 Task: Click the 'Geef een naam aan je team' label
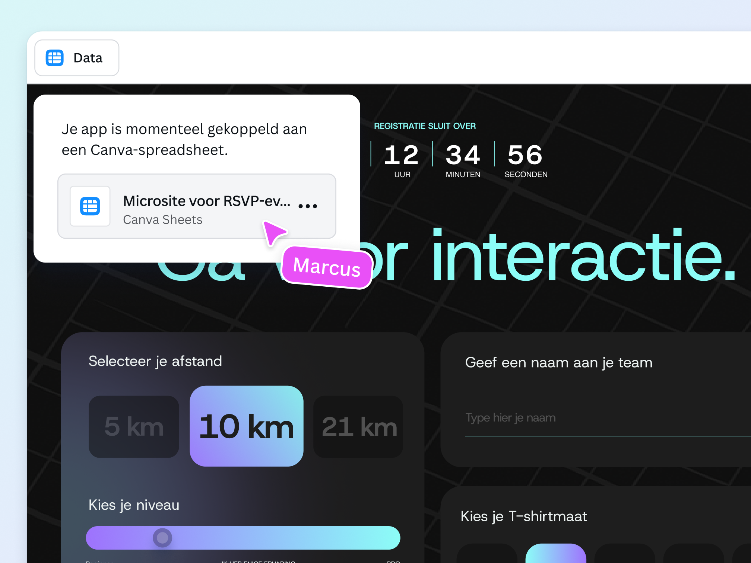[x=559, y=363]
